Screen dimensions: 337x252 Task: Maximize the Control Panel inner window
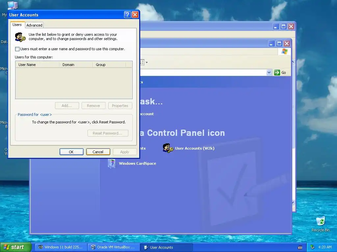point(279,44)
